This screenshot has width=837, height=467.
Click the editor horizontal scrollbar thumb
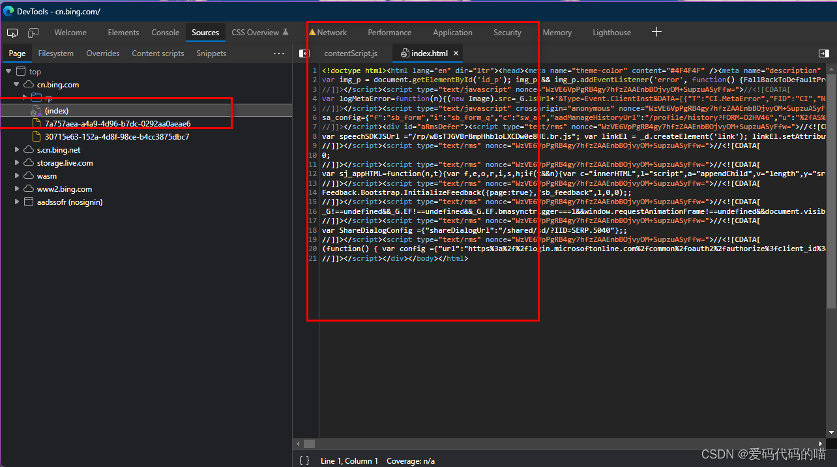click(x=310, y=444)
